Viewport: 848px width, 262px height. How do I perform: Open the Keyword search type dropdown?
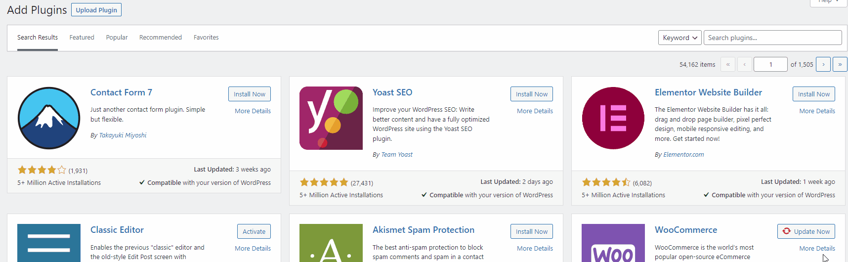(x=680, y=38)
